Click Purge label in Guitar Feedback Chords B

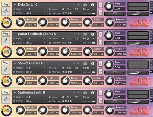click(x=86, y=39)
